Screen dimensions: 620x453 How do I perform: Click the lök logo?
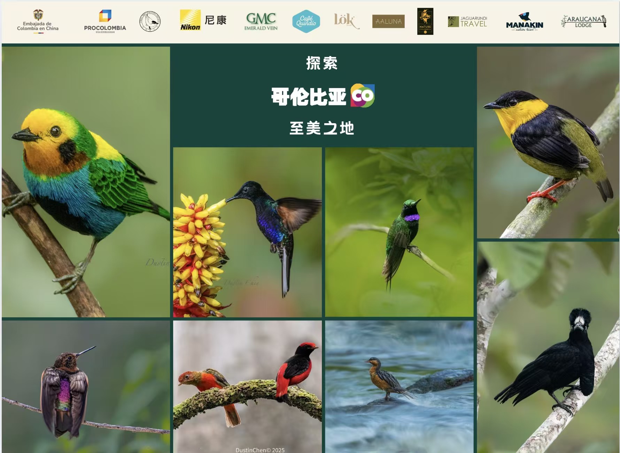[x=346, y=21]
